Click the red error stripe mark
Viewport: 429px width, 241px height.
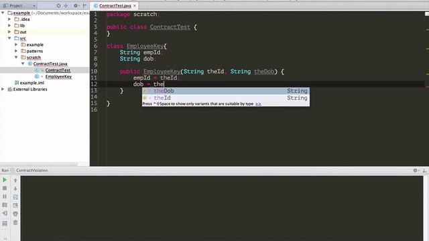(x=428, y=87)
